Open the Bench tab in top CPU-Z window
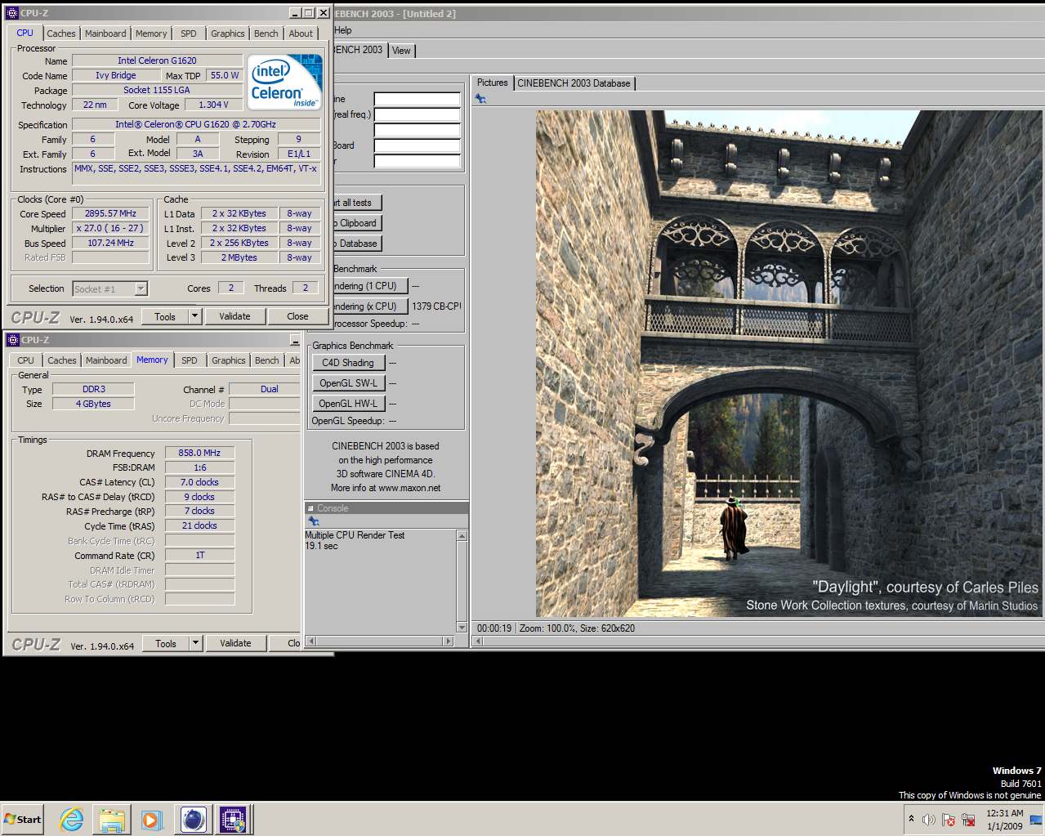Image resolution: width=1045 pixels, height=836 pixels. click(x=266, y=34)
